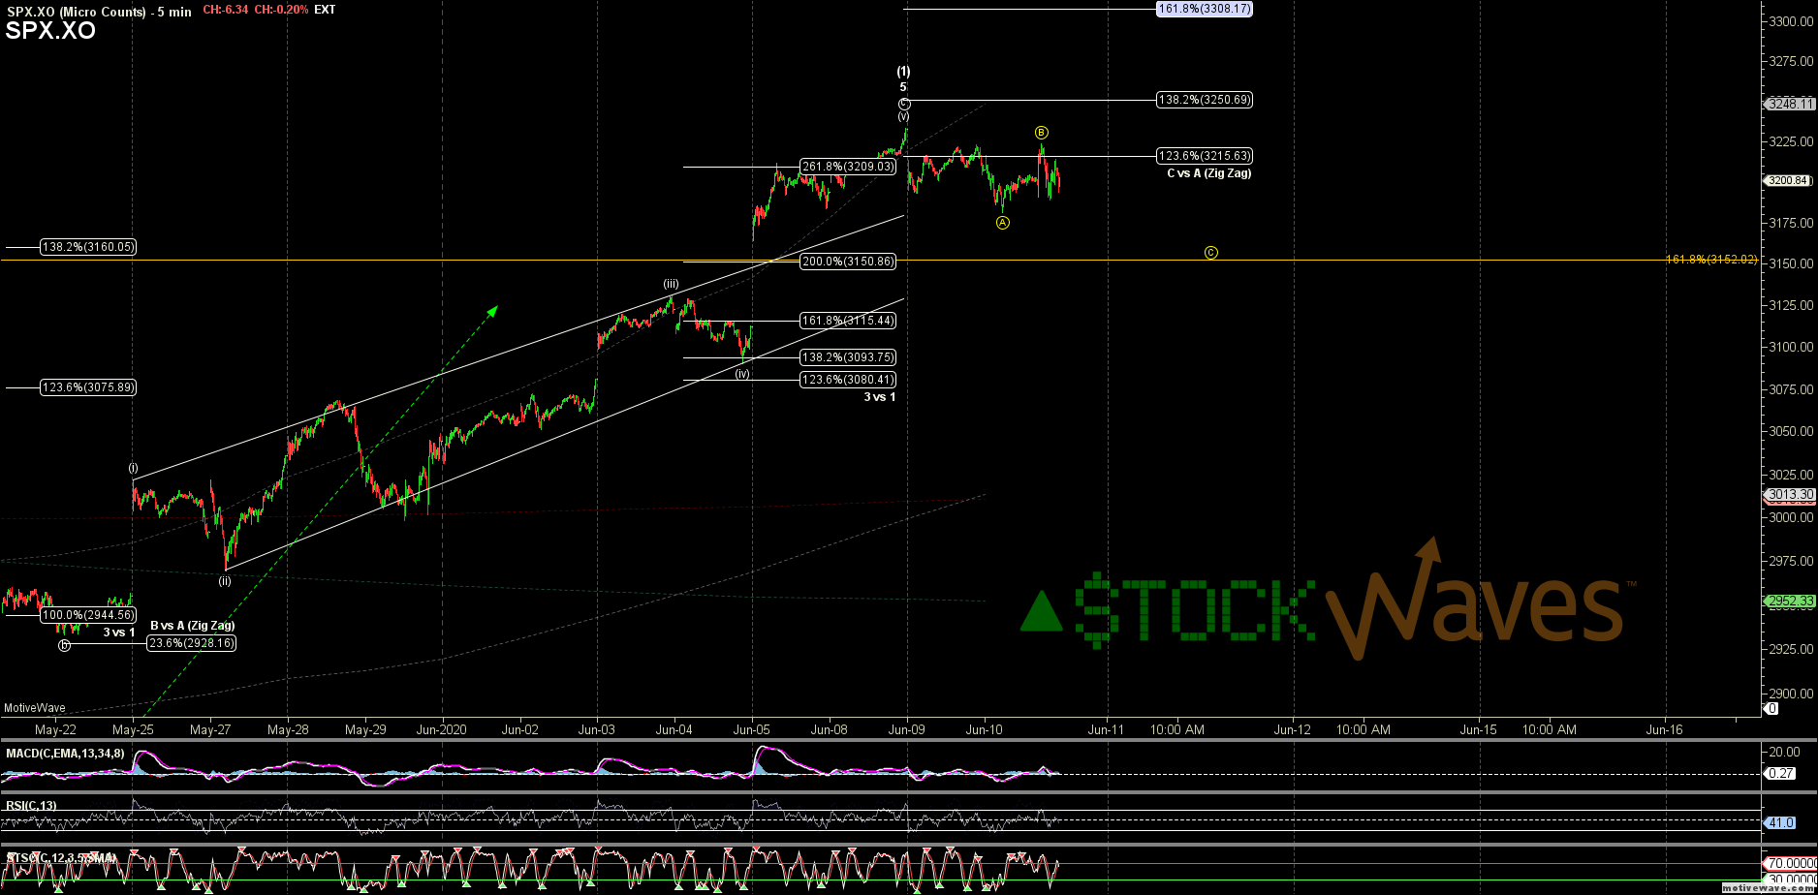Select the STSC stochastic study label
1818x895 pixels.
60,858
